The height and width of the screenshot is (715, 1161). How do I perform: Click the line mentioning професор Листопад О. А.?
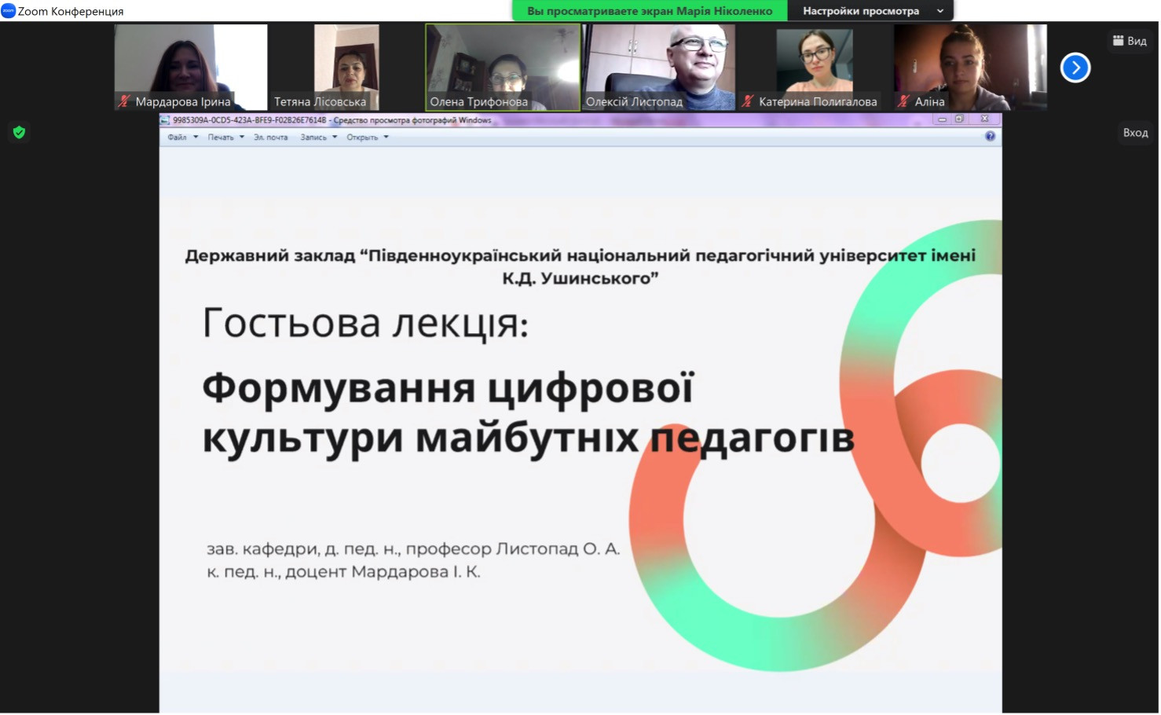click(x=413, y=548)
